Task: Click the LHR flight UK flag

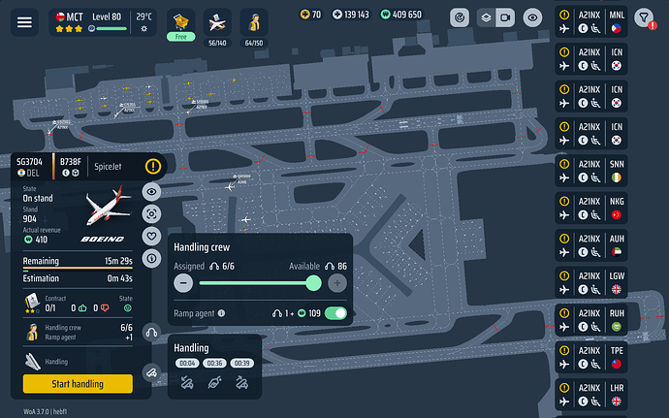Action: (617, 402)
